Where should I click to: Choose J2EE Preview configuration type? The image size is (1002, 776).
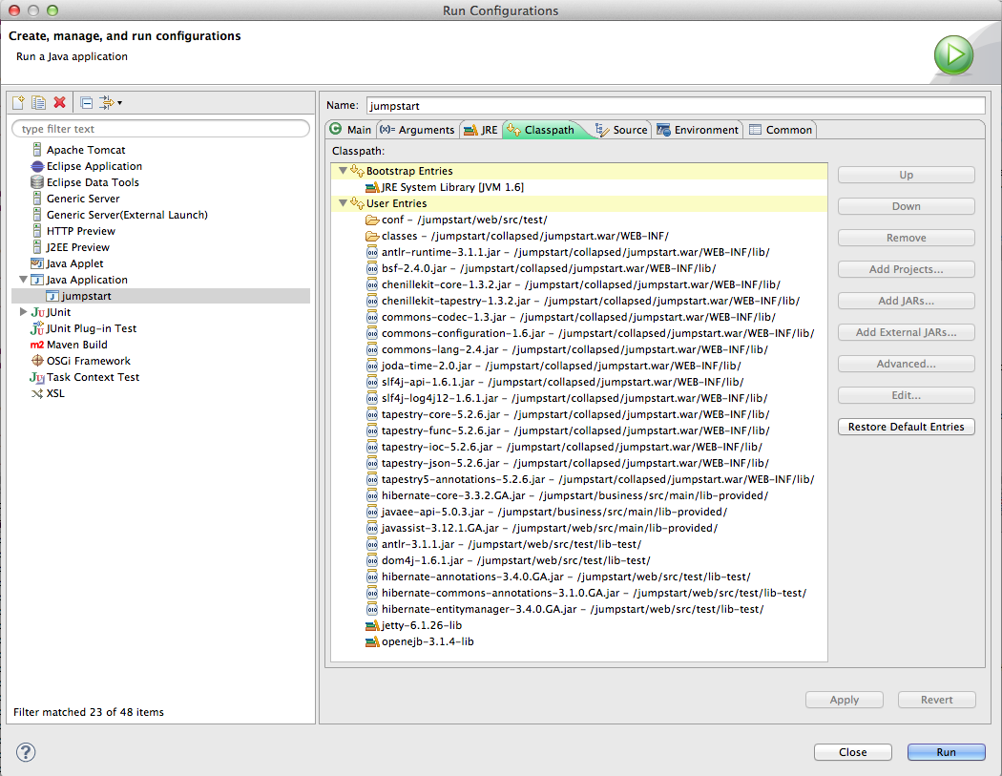click(x=78, y=247)
